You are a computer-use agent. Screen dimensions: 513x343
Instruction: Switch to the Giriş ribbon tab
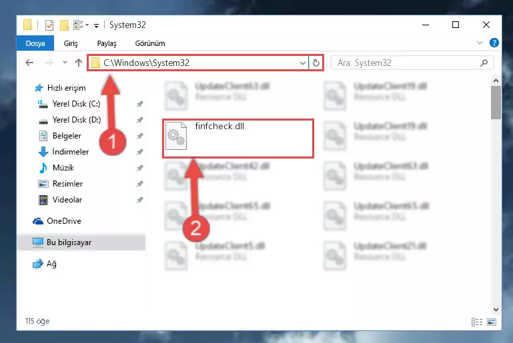71,43
